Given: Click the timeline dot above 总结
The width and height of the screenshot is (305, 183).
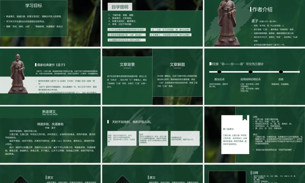Looking at the screenshot, I should (x=281, y=72).
